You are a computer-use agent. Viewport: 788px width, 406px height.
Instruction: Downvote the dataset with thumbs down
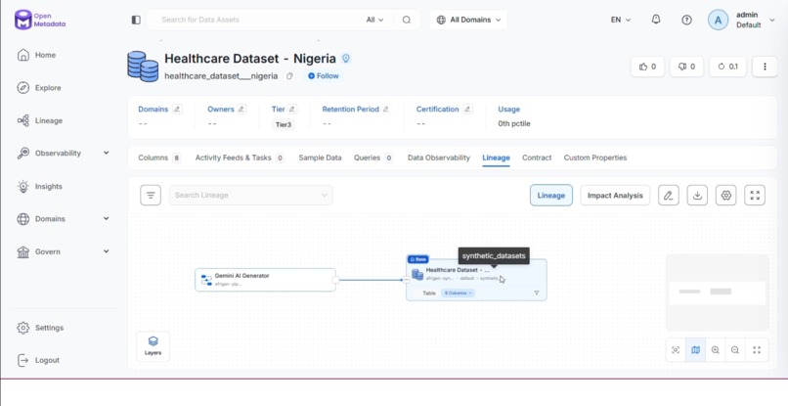click(x=686, y=67)
